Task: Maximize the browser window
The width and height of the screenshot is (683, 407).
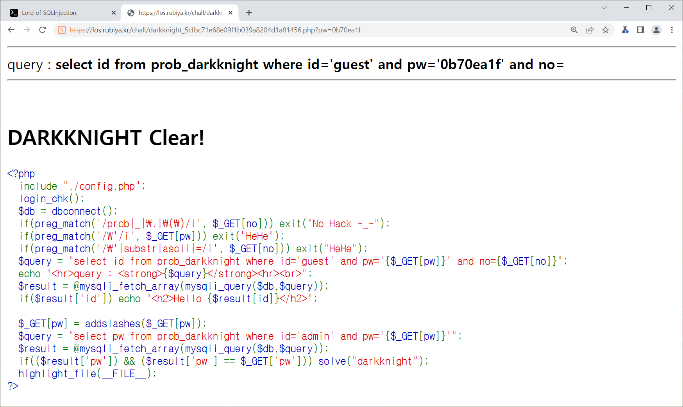Action: point(649,7)
